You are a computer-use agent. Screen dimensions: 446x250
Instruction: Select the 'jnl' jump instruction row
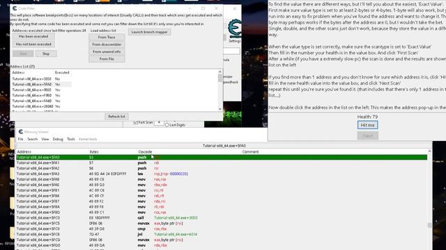(x=222, y=235)
